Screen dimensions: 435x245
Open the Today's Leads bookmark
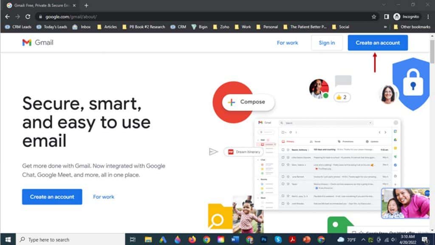(x=52, y=27)
